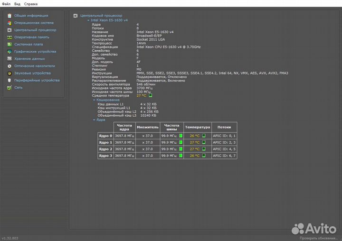342x241 pixels.
Task: Collapse the Ядра section arrow
Action: (94, 120)
